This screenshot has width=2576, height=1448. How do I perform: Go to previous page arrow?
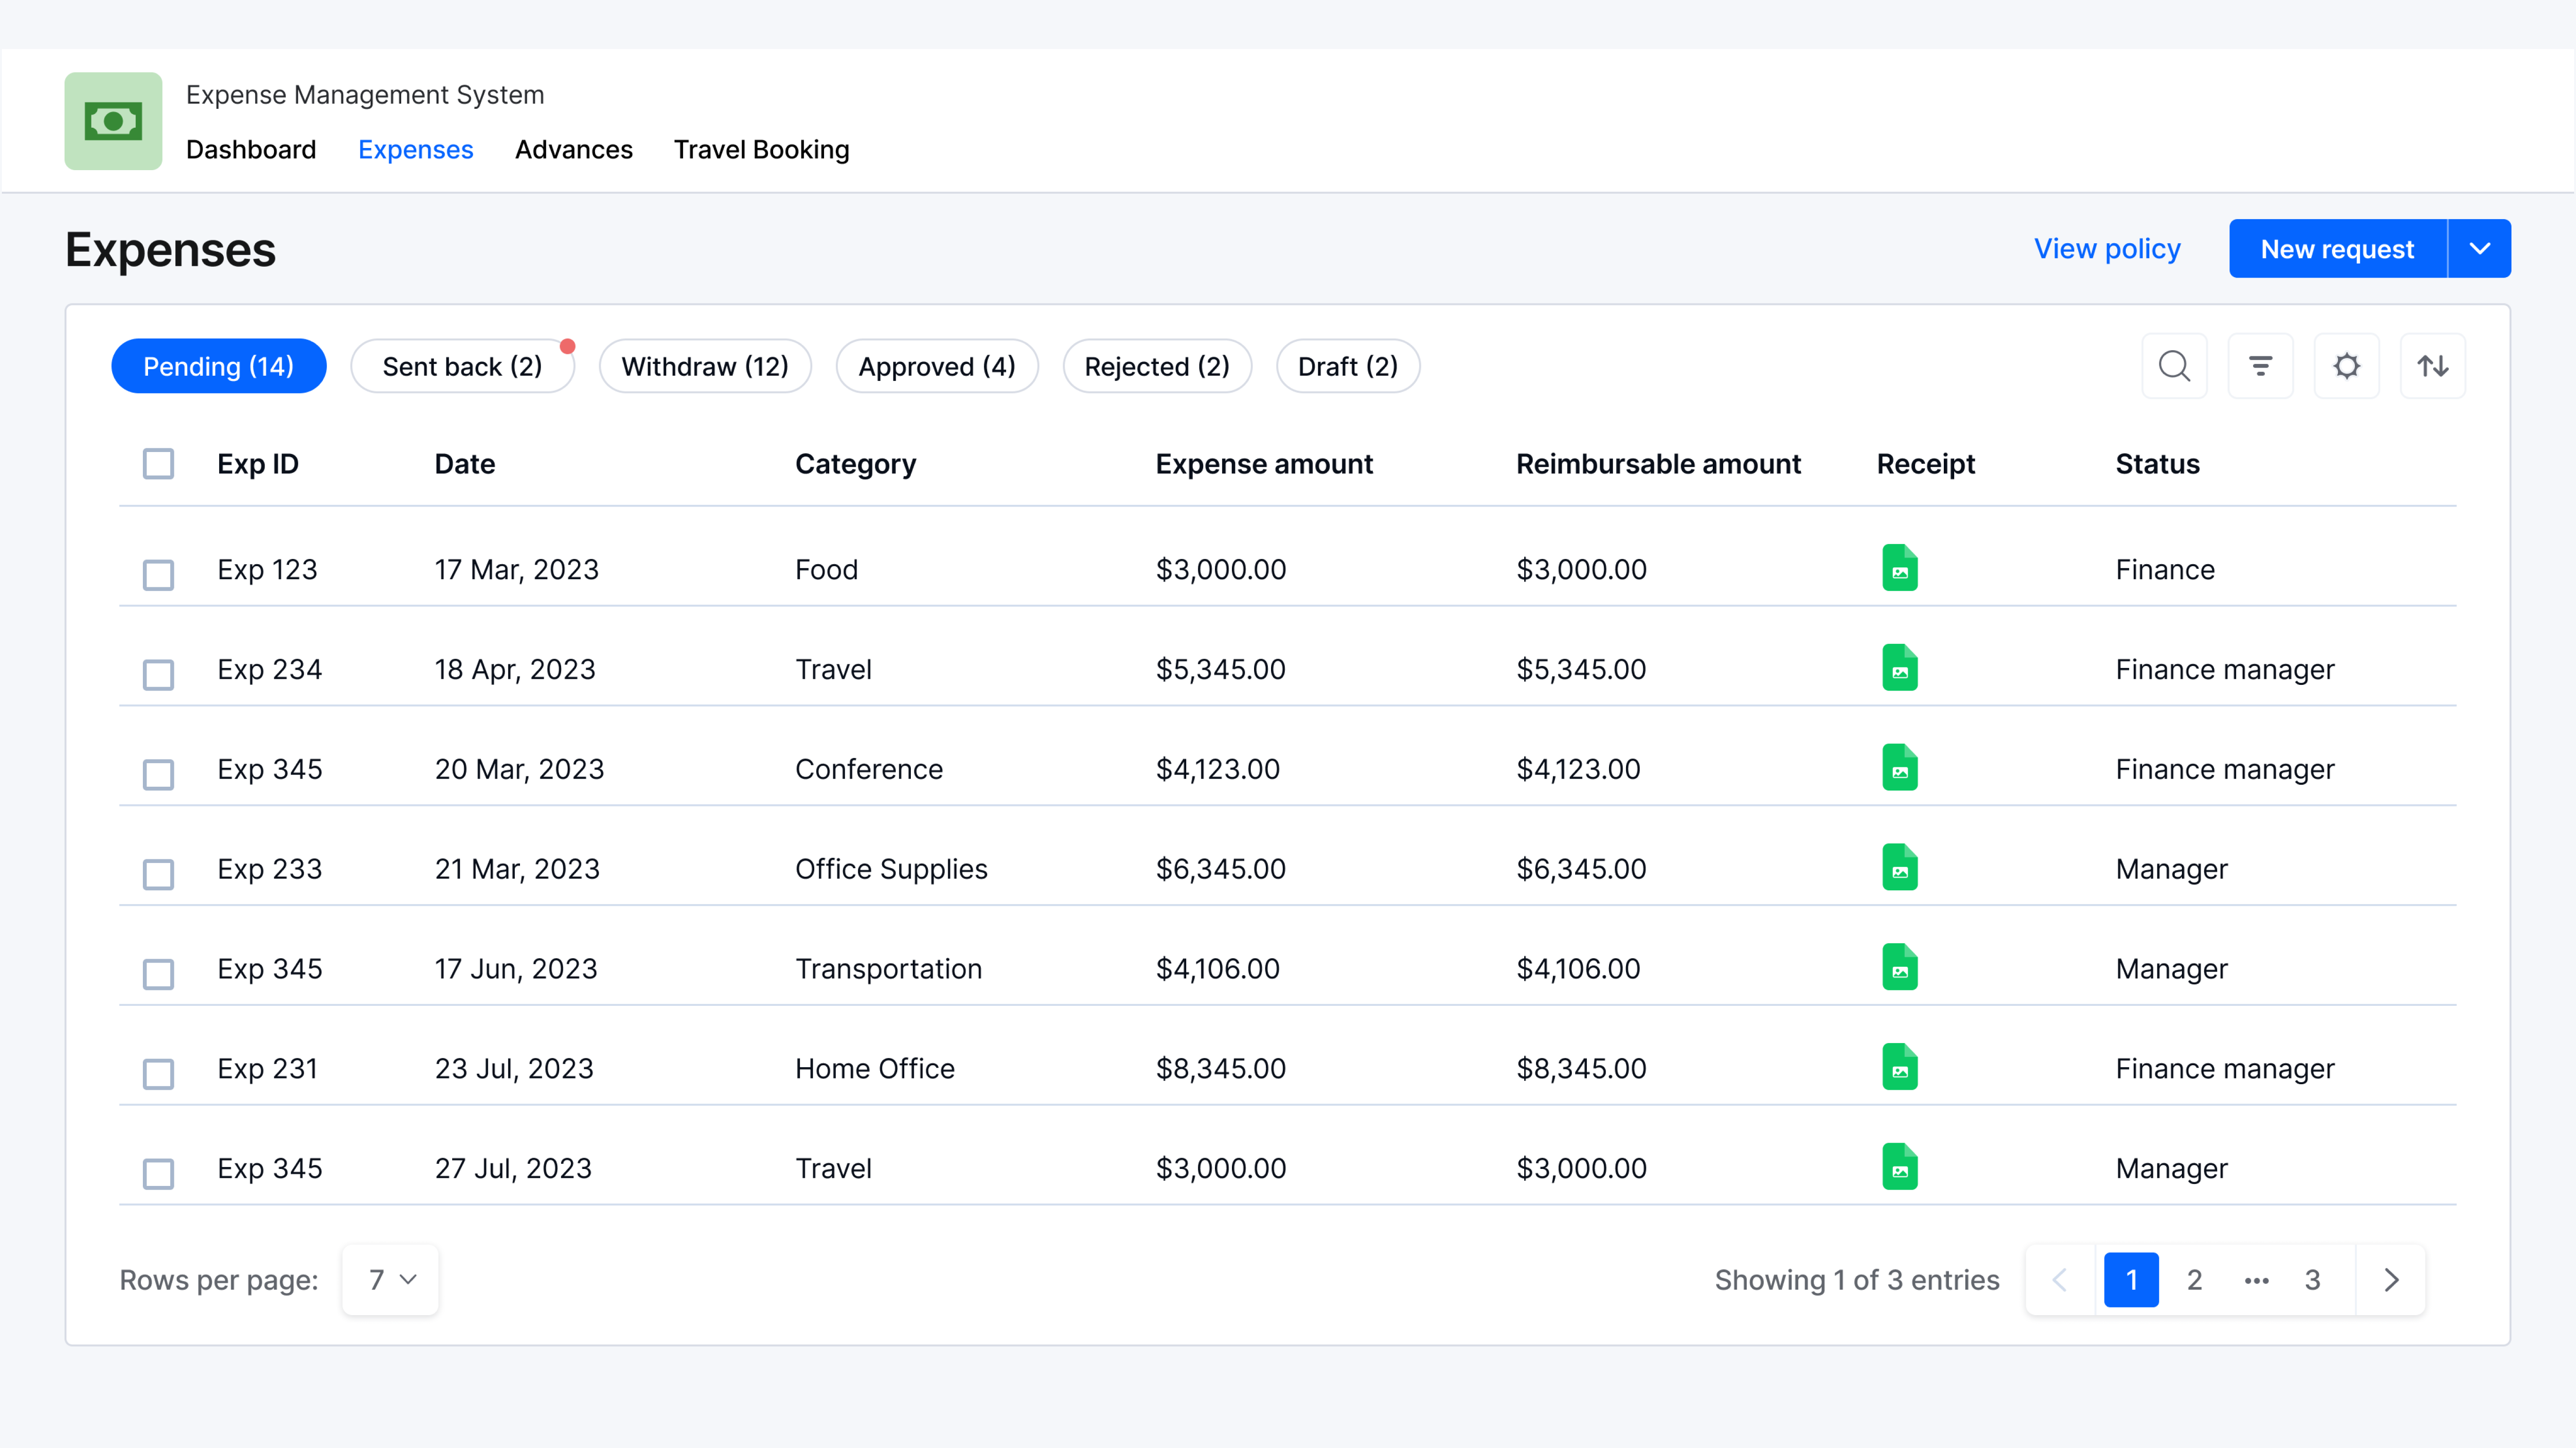(2060, 1280)
